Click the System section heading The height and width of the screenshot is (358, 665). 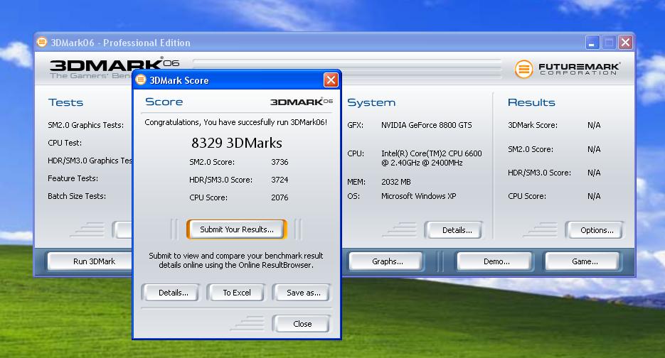(371, 102)
